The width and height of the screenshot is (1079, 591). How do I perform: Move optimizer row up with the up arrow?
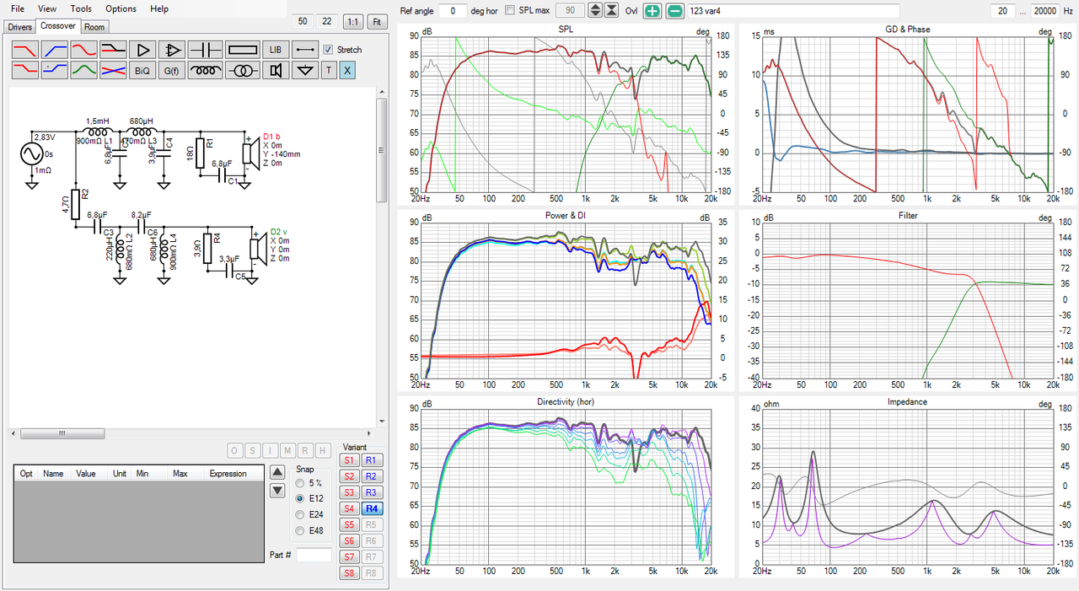(x=277, y=473)
